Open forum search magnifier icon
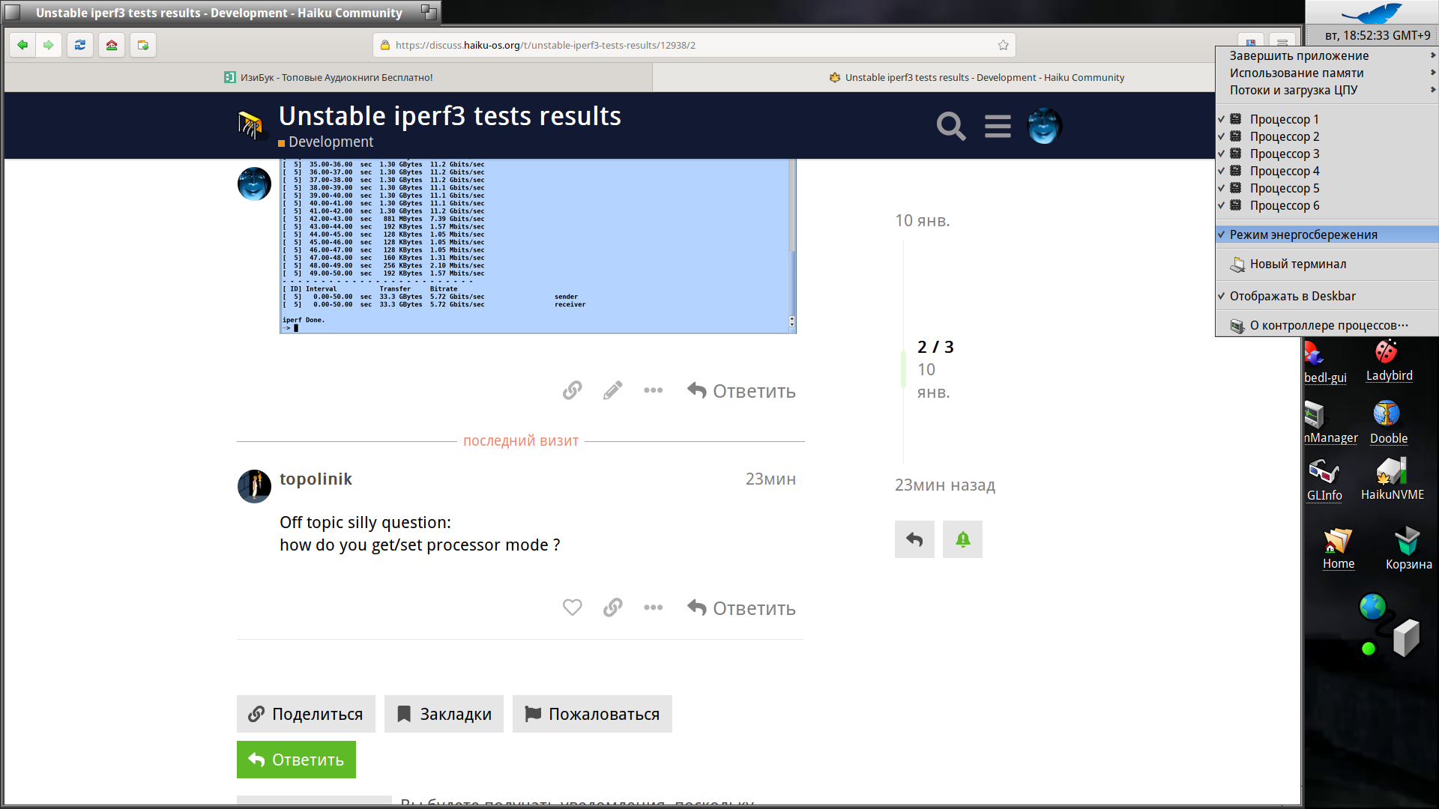Image resolution: width=1439 pixels, height=809 pixels. [950, 126]
